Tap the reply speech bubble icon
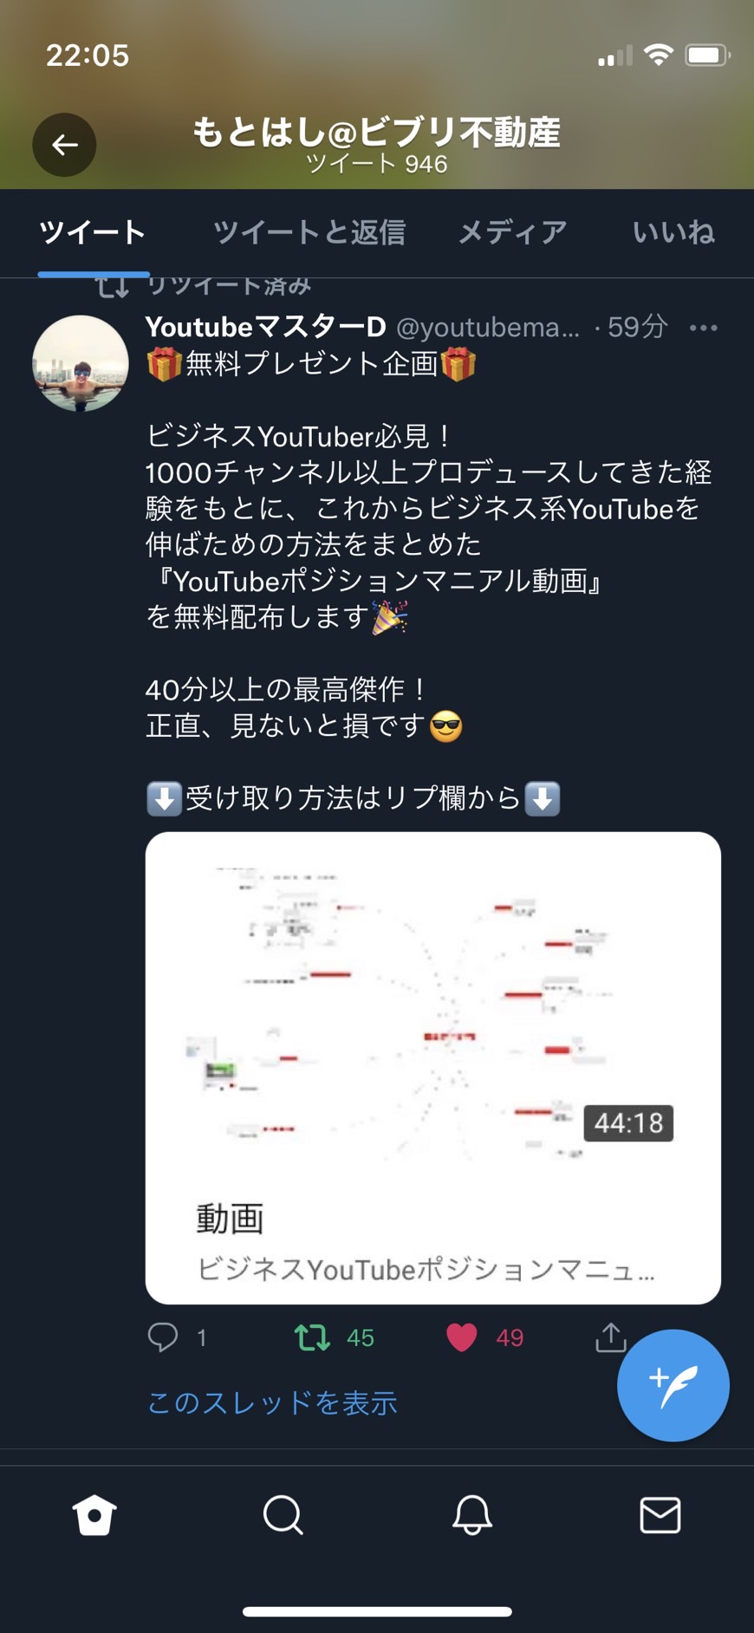754x1633 pixels. point(163,1337)
